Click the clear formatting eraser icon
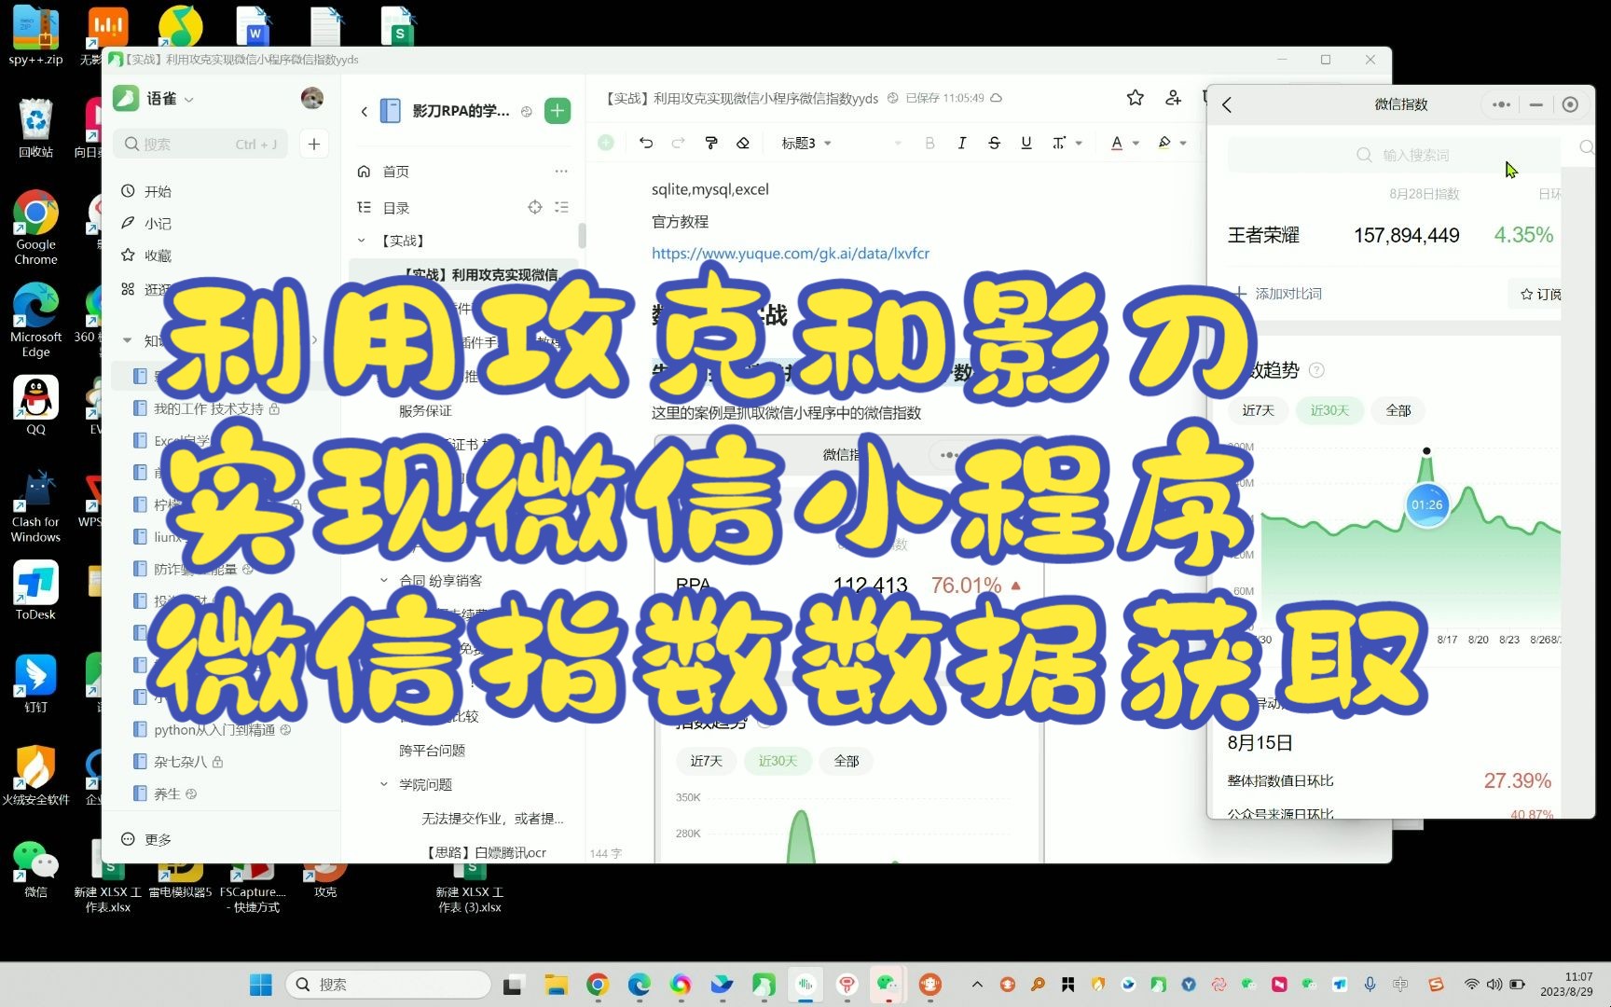 743,143
